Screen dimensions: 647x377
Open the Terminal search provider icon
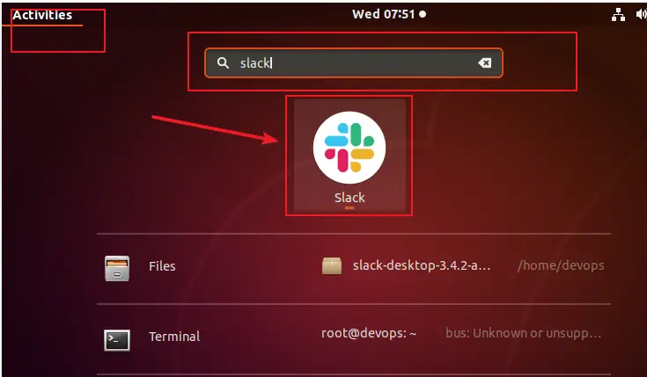pos(117,340)
